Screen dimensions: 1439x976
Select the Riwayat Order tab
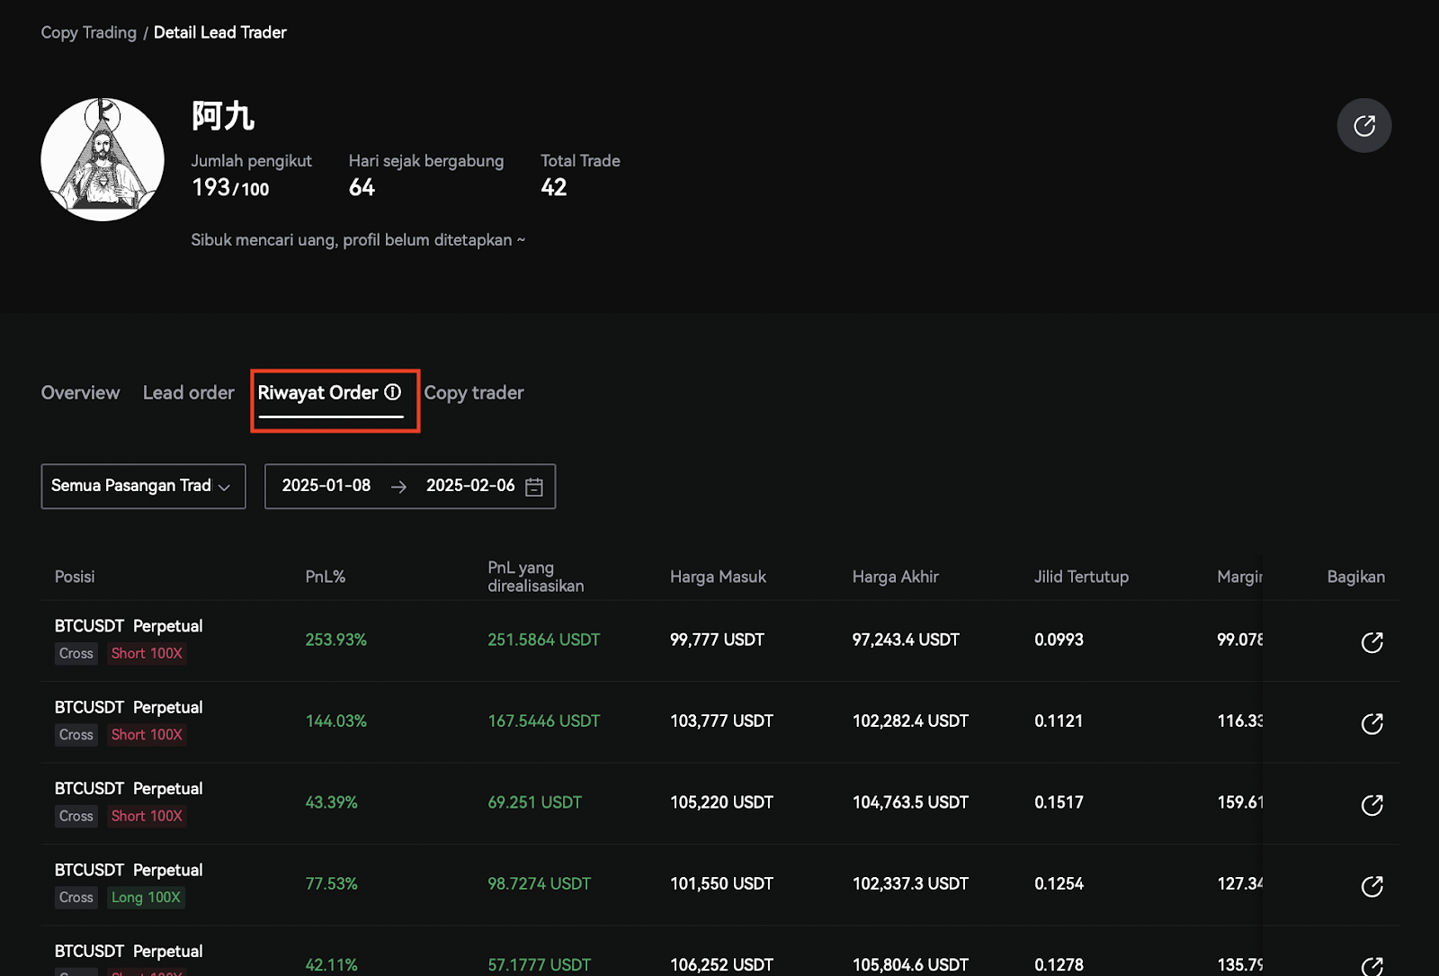pyautogui.click(x=317, y=393)
